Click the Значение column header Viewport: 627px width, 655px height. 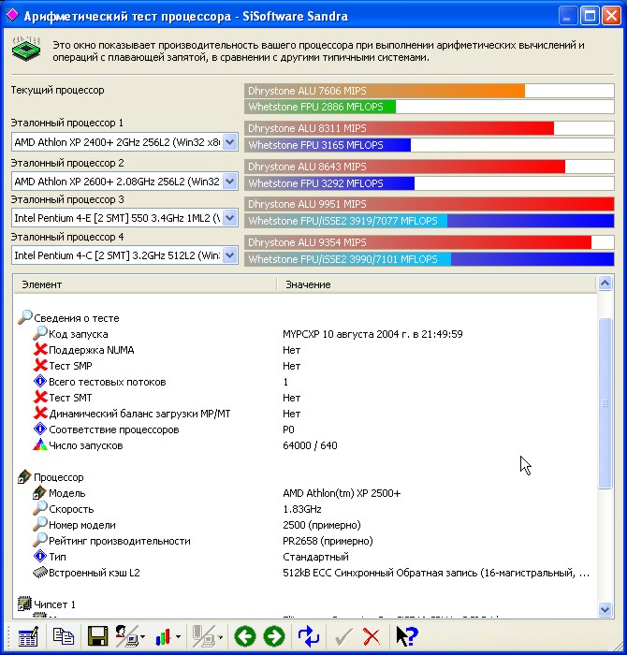coord(436,284)
